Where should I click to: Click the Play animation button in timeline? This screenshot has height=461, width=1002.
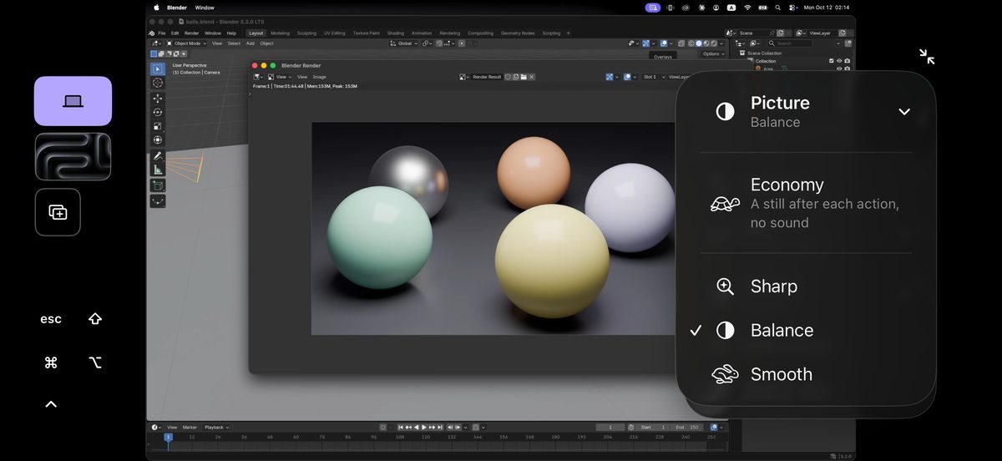click(424, 427)
